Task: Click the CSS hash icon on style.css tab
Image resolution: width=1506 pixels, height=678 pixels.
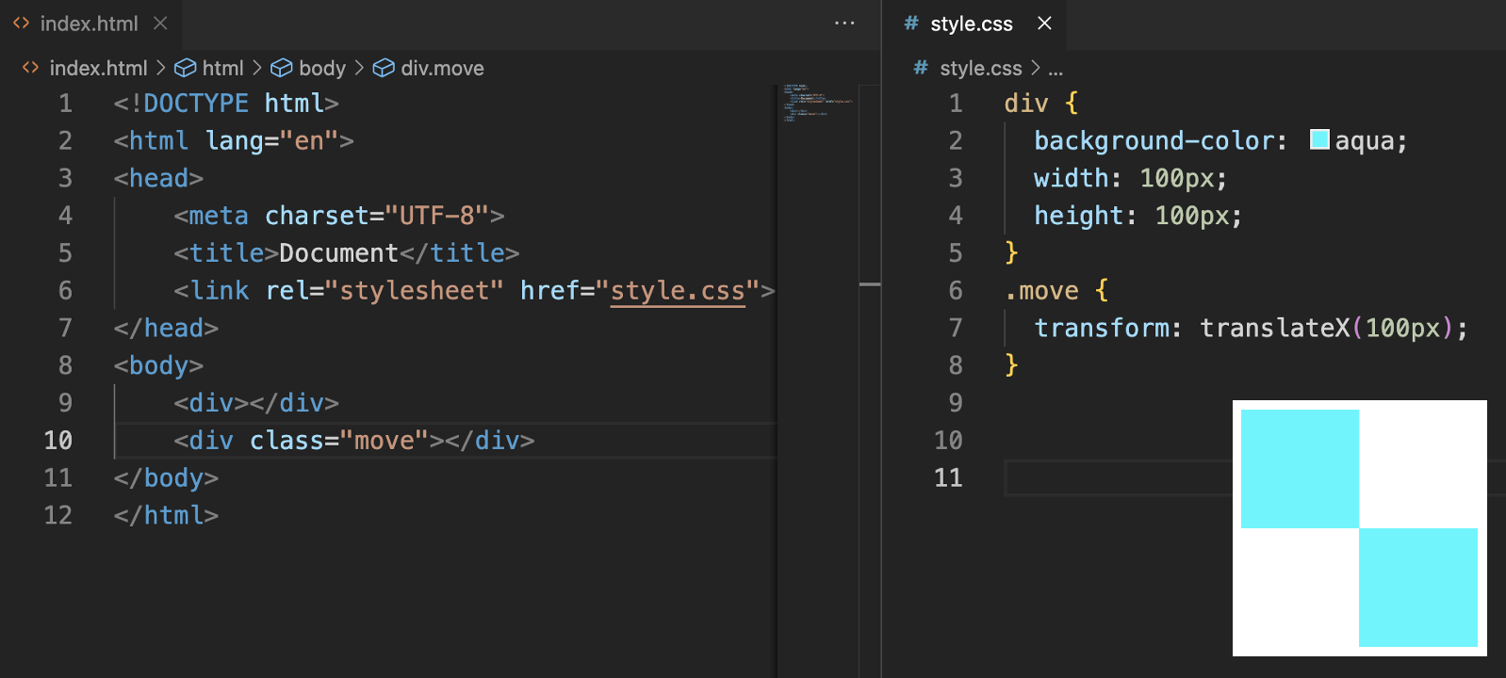Action: click(x=910, y=24)
